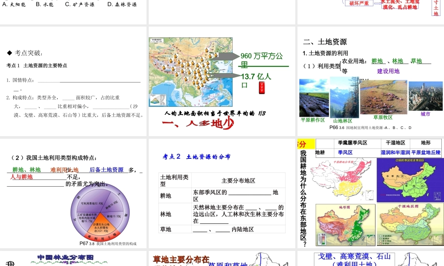444x266 pixels.
Task: Click the green answer 耕地、林地
Action: [26, 170]
